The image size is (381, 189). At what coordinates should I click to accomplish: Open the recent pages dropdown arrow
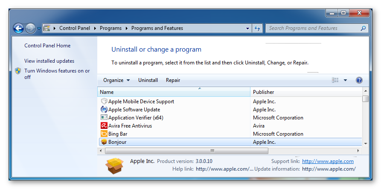[x=39, y=29]
